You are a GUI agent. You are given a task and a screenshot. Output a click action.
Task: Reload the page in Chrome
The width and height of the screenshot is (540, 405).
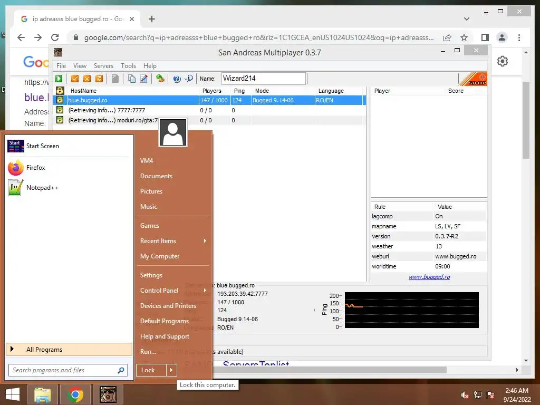55,37
